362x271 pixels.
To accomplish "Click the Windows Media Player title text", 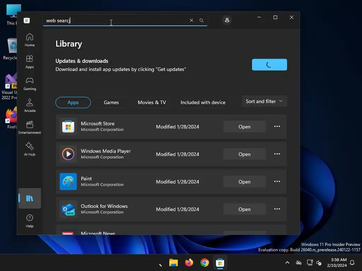I will (x=106, y=151).
